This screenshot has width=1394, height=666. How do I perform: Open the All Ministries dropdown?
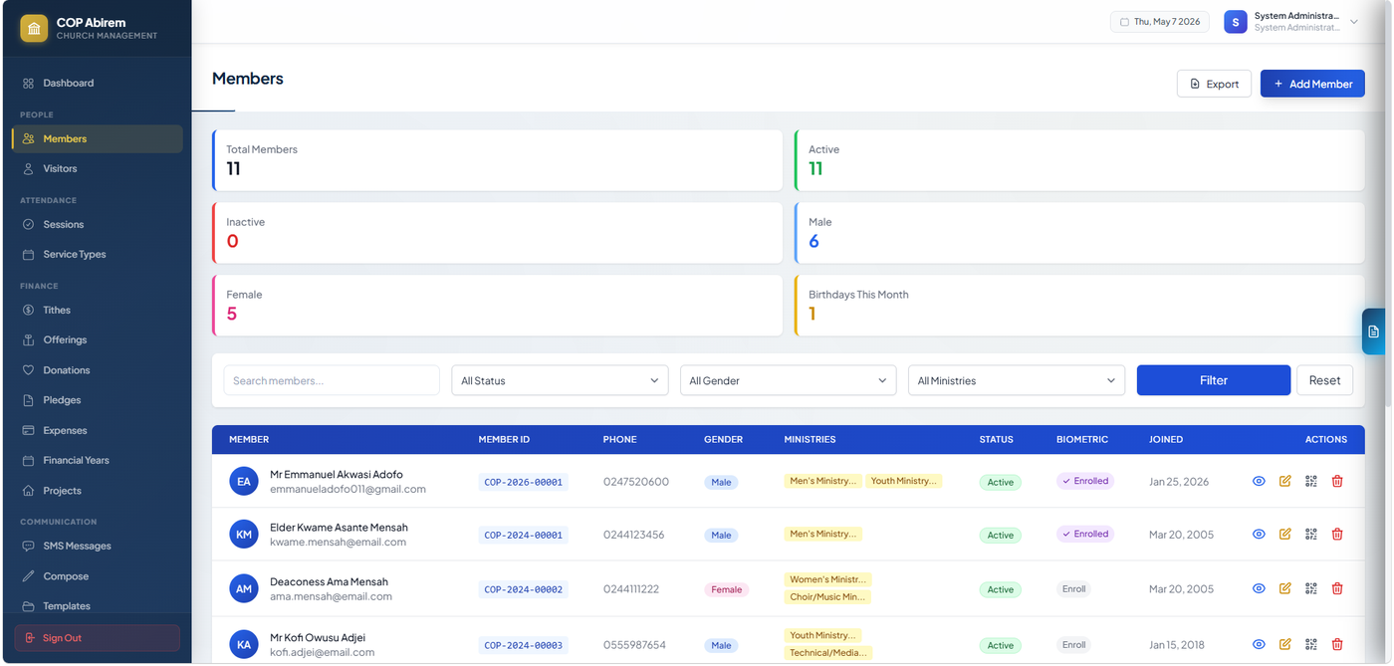coord(1017,380)
